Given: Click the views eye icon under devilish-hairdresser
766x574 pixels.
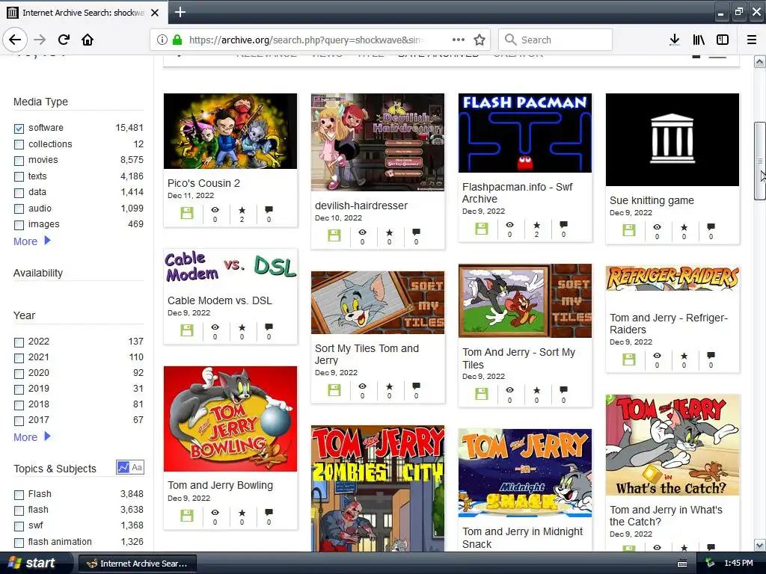Looking at the screenshot, I should click(362, 232).
